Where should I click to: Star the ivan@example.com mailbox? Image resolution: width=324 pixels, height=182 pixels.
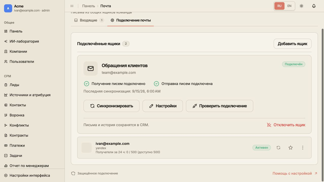point(291,148)
